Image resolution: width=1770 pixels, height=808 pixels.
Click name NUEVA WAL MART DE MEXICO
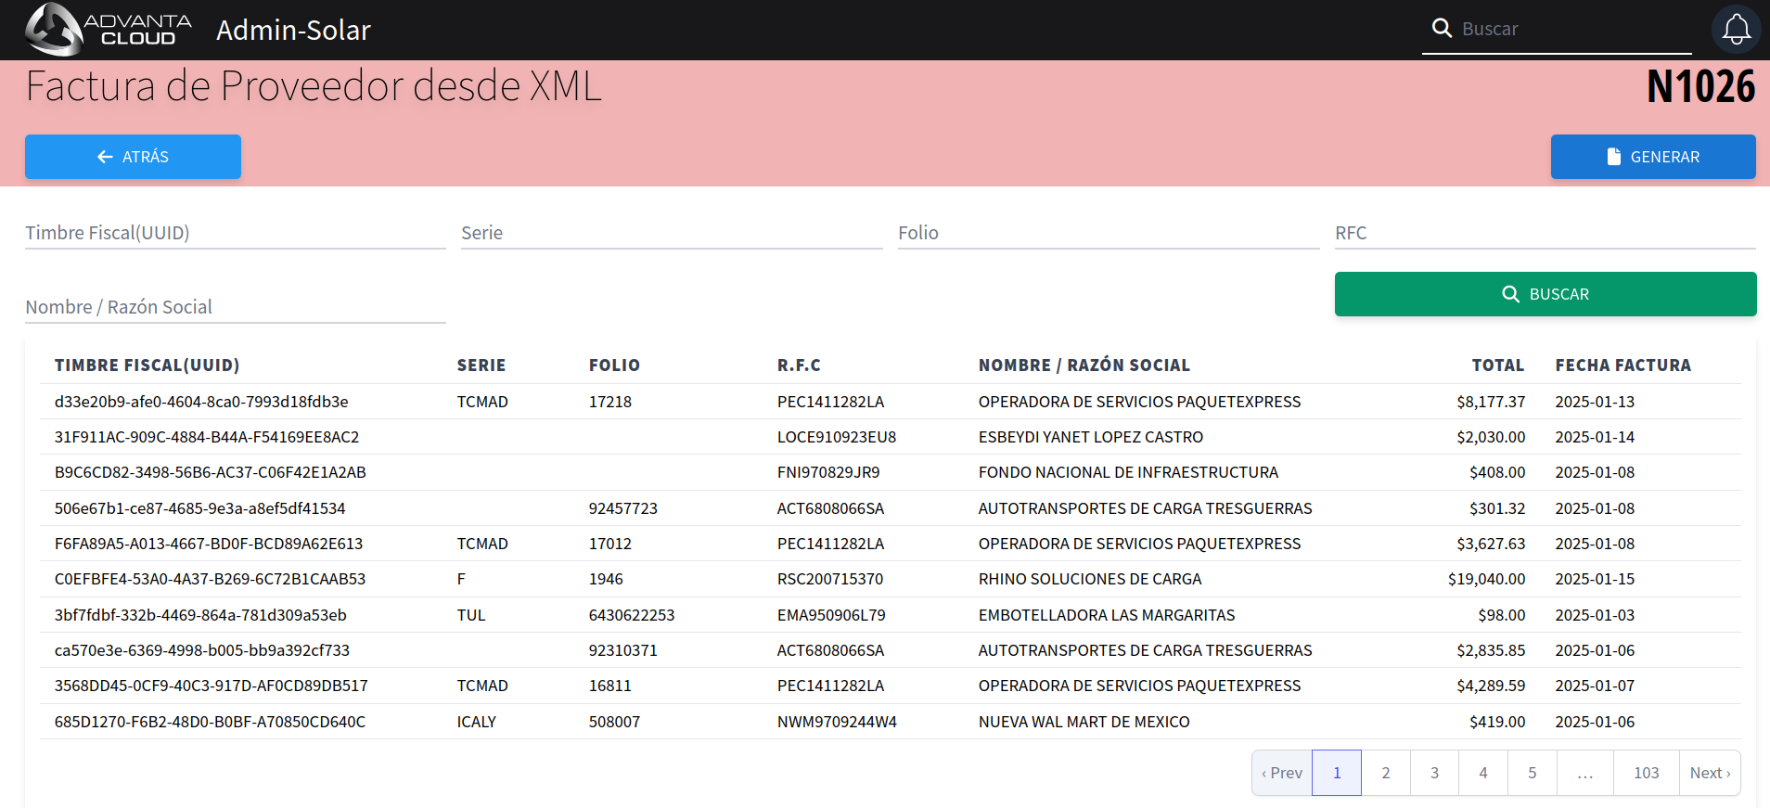point(1084,722)
